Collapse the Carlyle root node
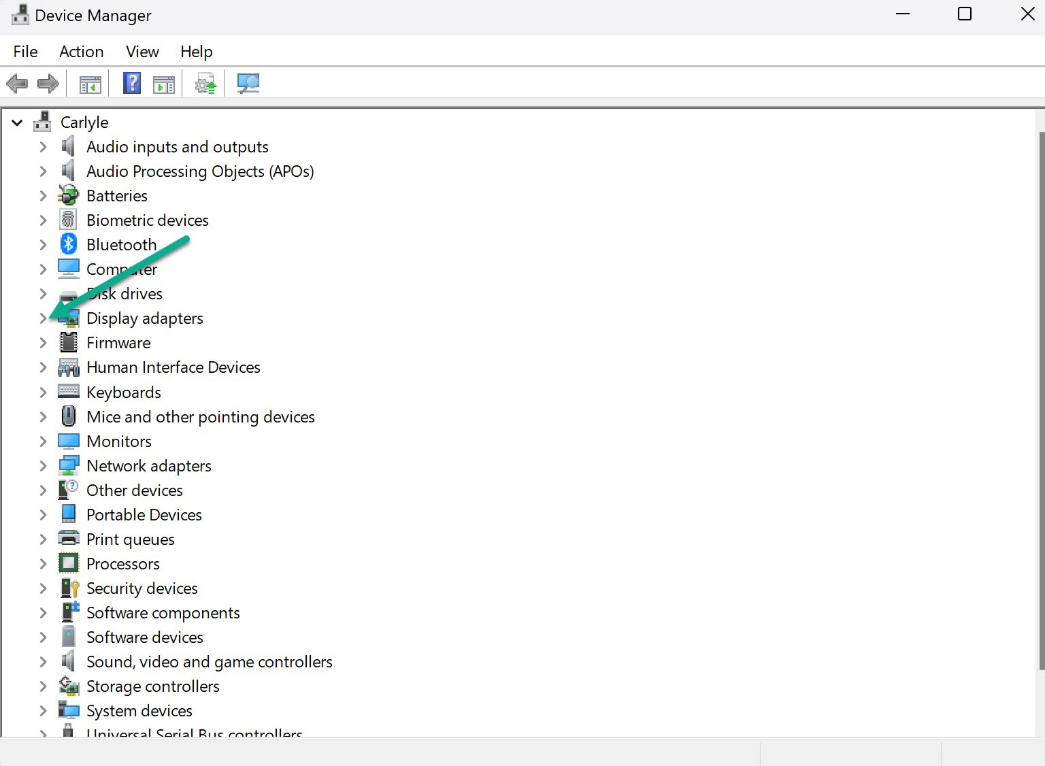 17,123
